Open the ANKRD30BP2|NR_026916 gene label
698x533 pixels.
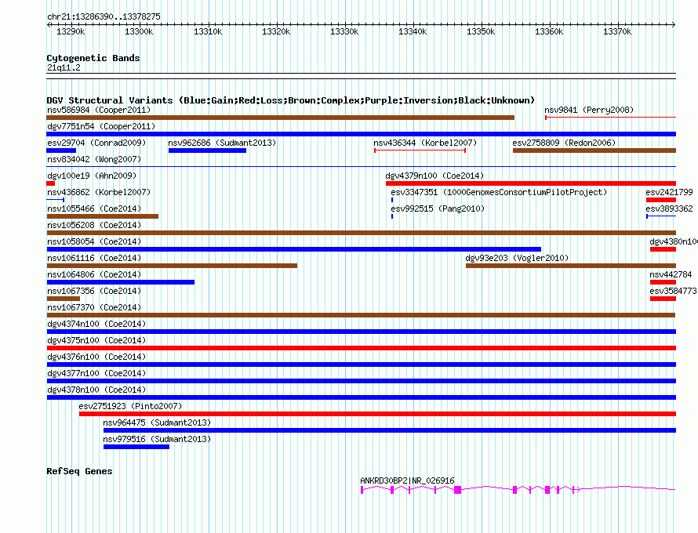(407, 480)
